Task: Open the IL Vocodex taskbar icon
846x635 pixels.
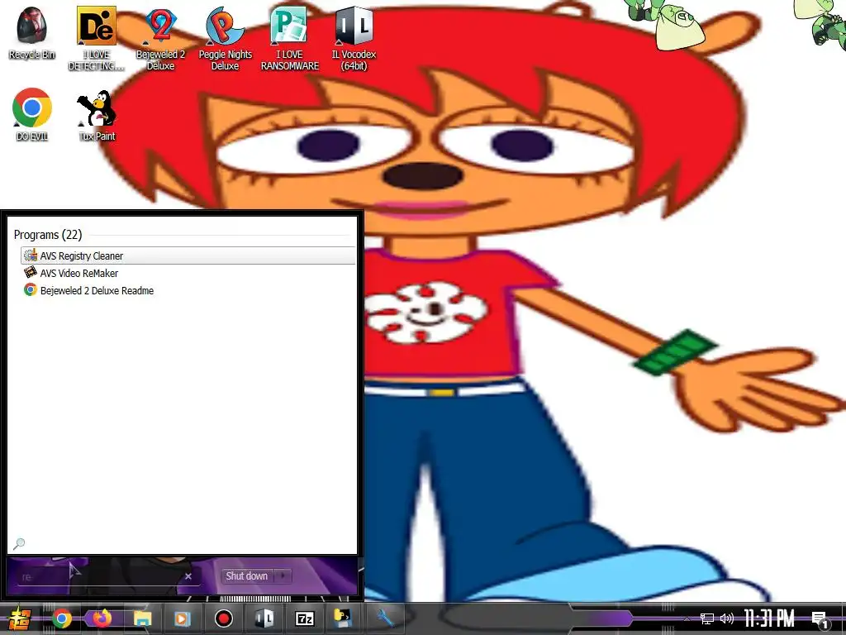Action: point(264,618)
